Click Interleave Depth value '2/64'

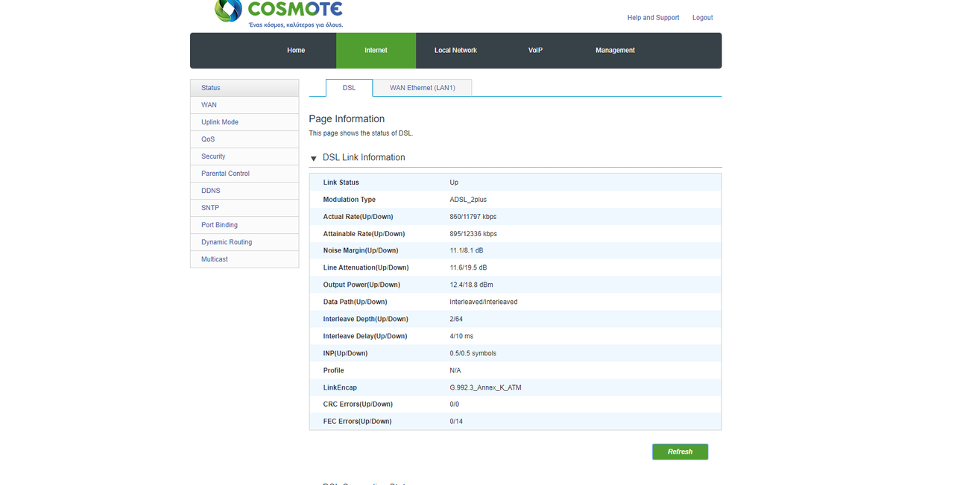tap(456, 319)
